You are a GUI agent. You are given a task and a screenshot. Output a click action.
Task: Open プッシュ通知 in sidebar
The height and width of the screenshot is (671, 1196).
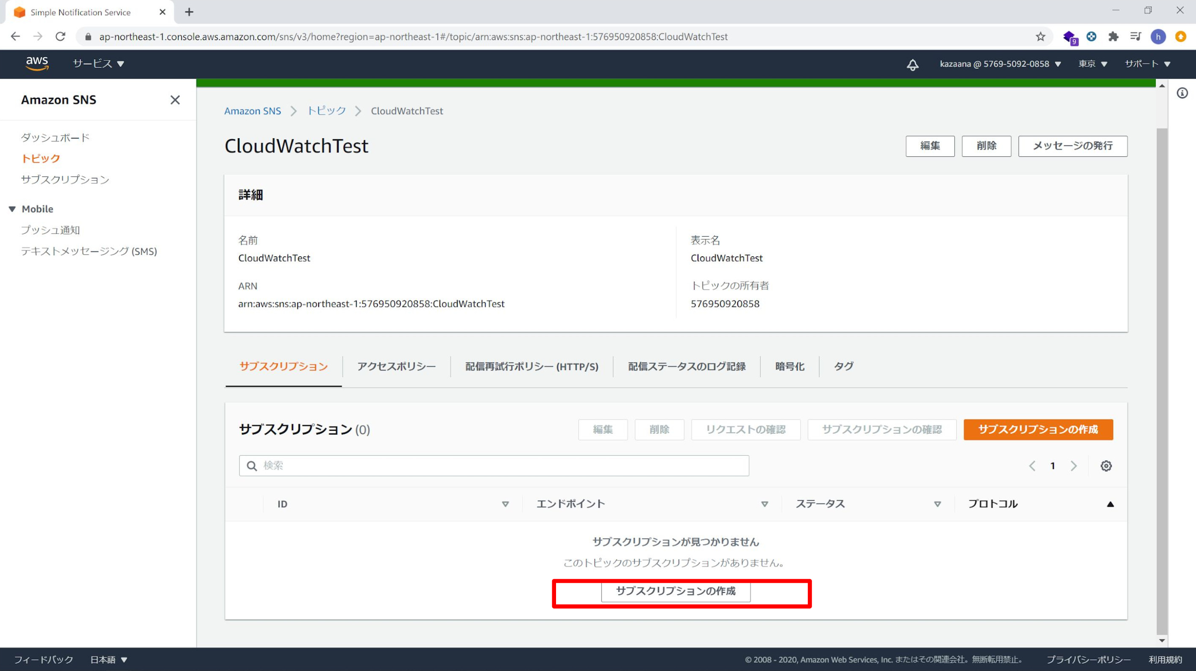pyautogui.click(x=50, y=230)
